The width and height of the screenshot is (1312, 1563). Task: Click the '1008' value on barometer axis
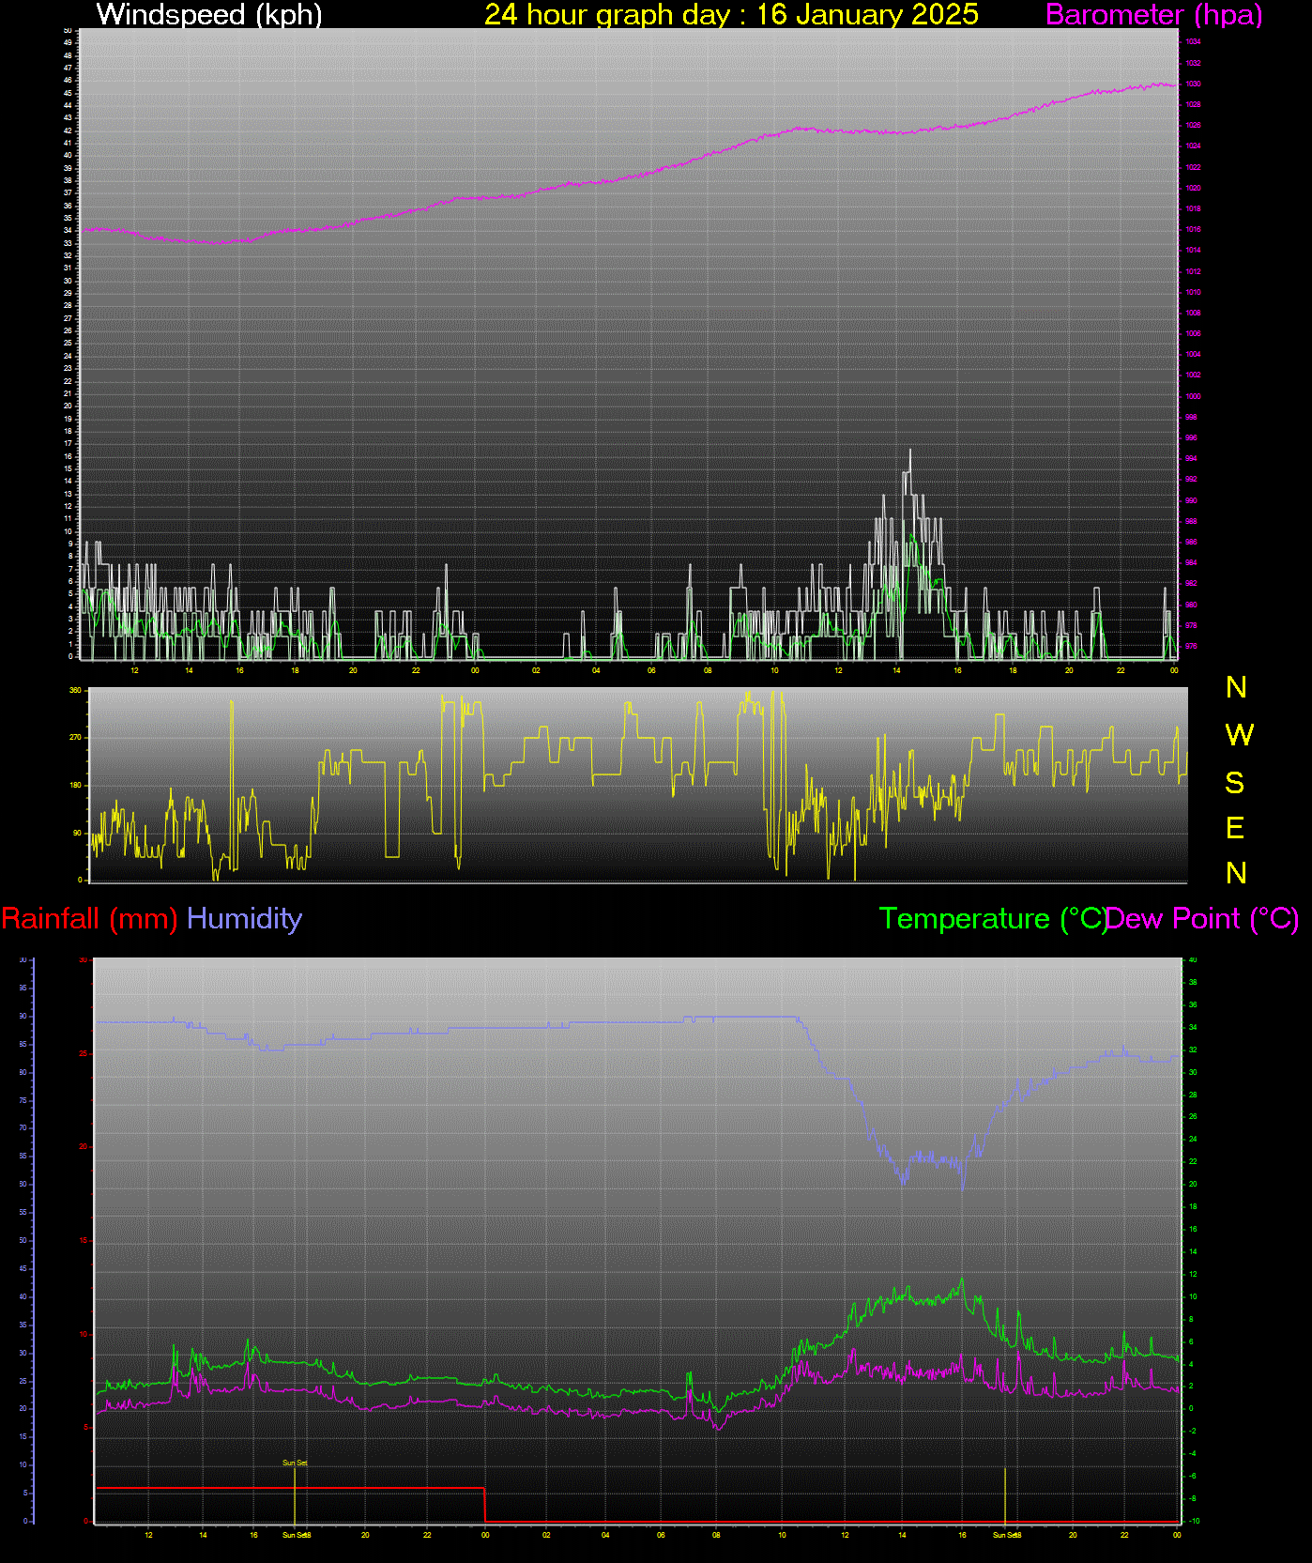tap(1193, 313)
